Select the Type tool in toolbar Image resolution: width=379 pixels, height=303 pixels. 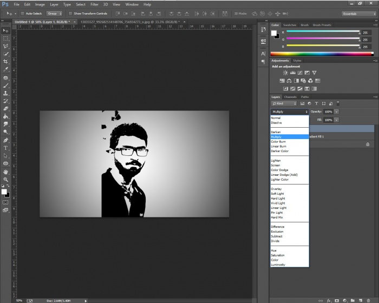point(6,148)
